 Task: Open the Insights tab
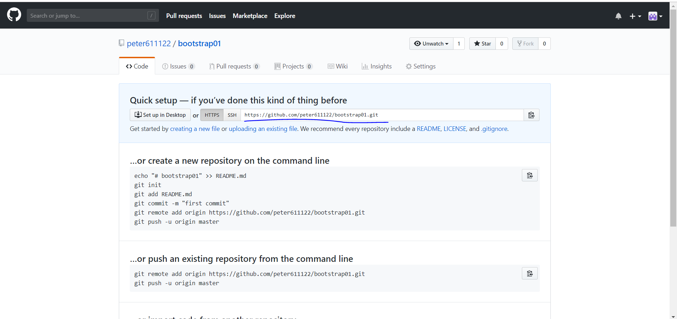coord(377,66)
